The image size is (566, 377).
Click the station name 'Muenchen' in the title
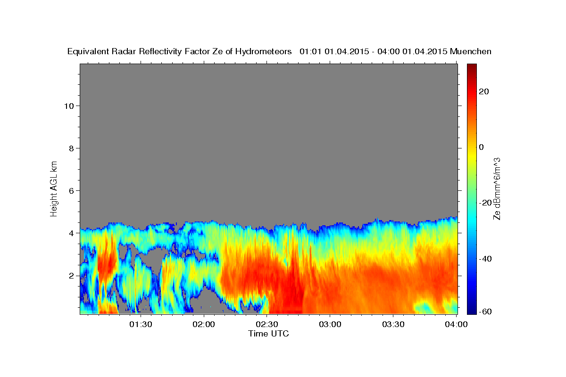coord(471,52)
